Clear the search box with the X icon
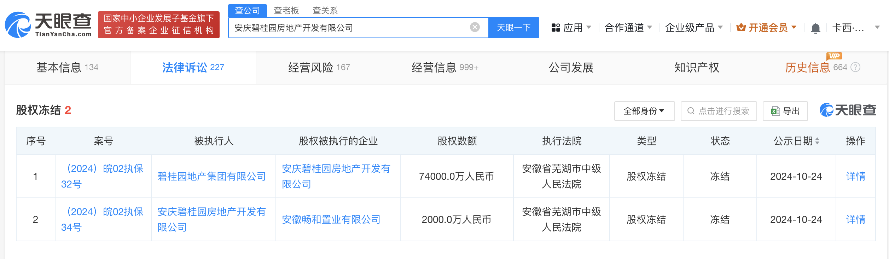This screenshot has width=889, height=259. tap(475, 27)
